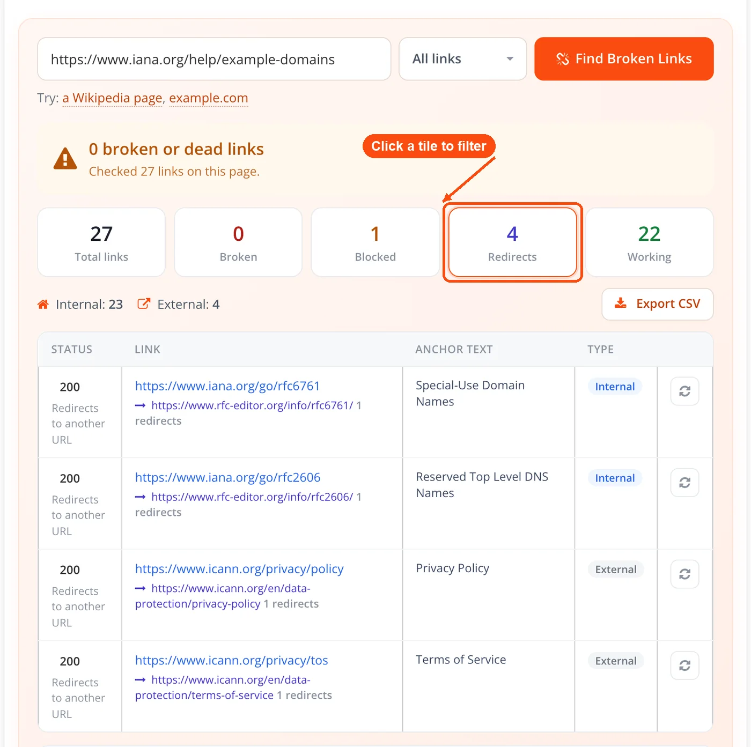Click the 'Terms of Service' anchor text cell

[x=461, y=660]
